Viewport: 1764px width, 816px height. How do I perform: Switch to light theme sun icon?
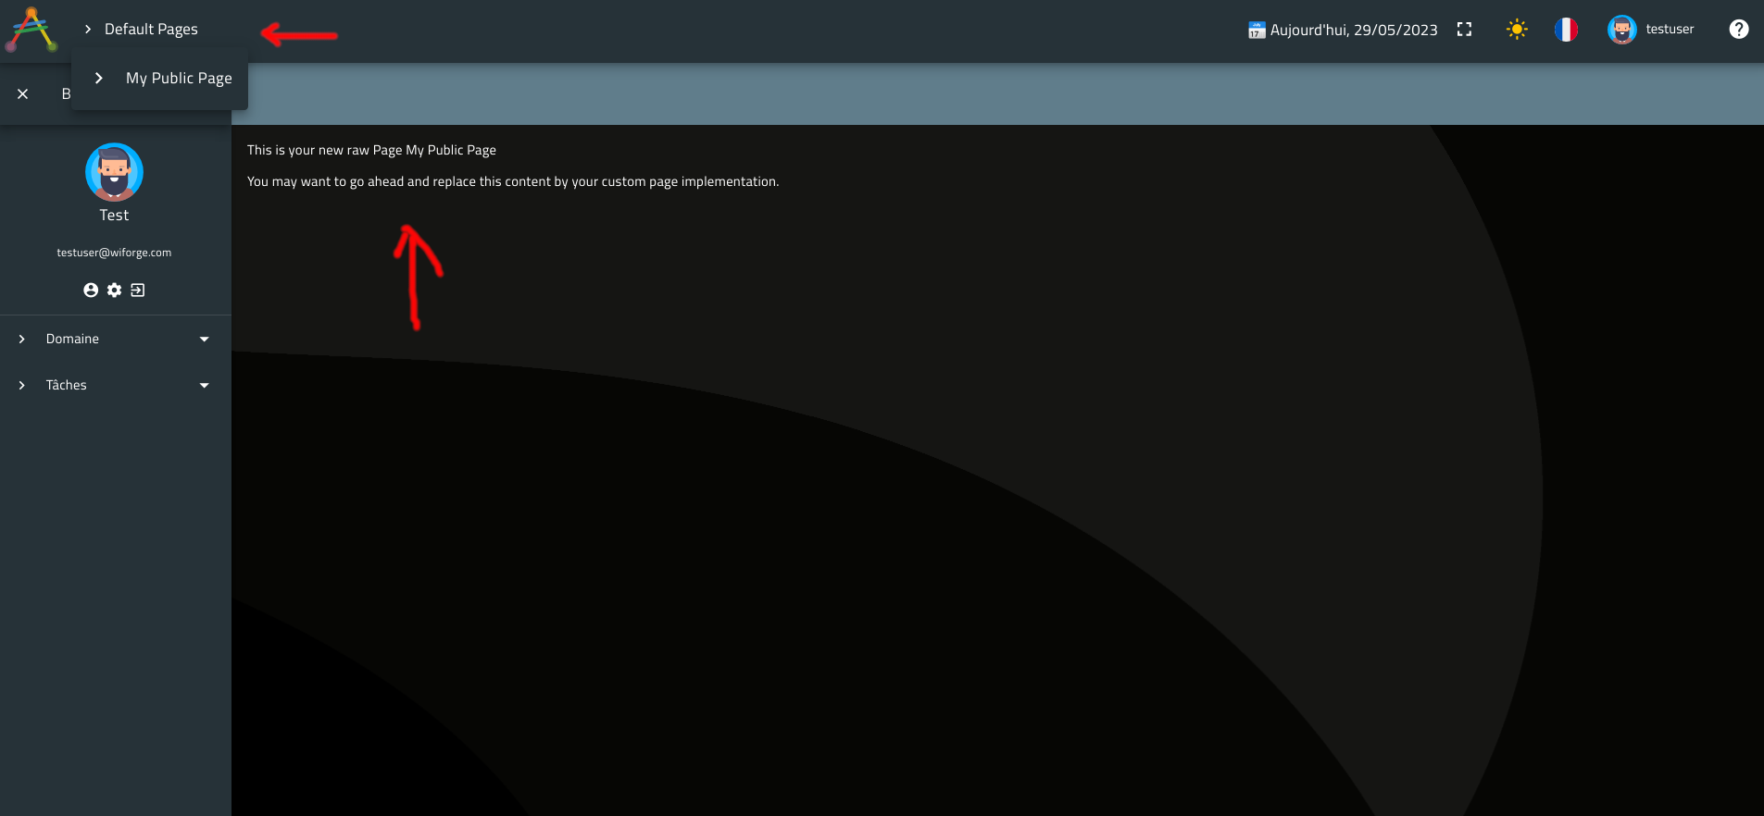coord(1517,30)
